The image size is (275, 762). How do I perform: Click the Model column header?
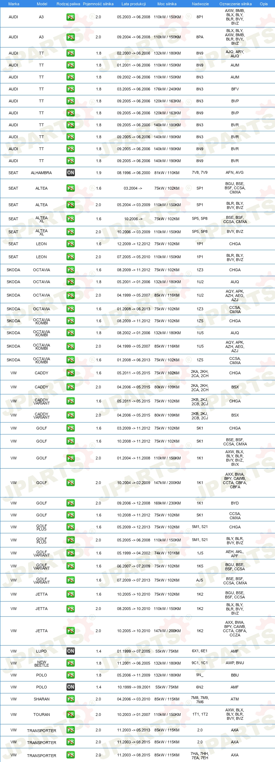click(42, 4)
